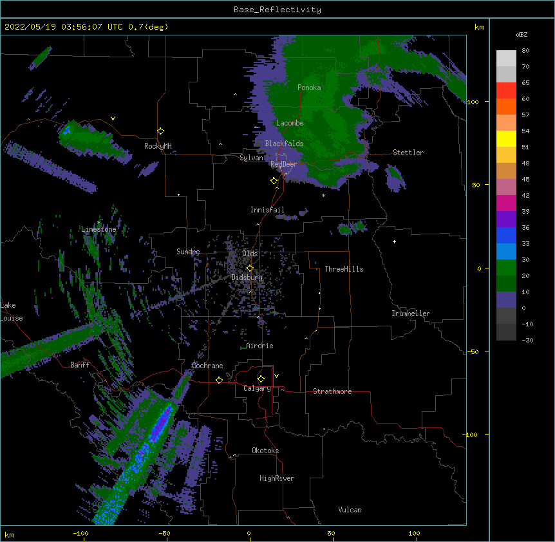Viewport: 555px width, 542px height.
Task: Click the bright blue echo core southwest of Cochrane
Action: (161, 423)
